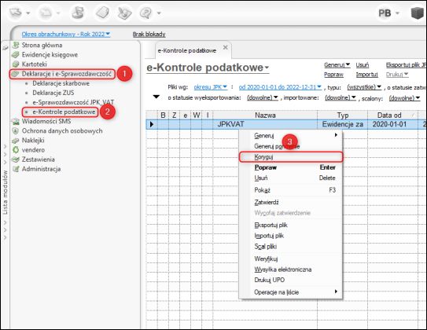The height and width of the screenshot is (330, 427).
Task: Open the Administracja icon
Action: pyautogui.click(x=16, y=169)
